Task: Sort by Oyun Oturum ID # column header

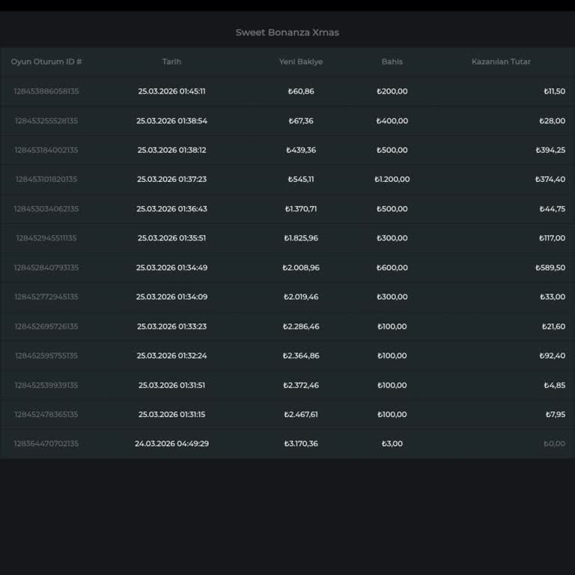Action: click(46, 61)
